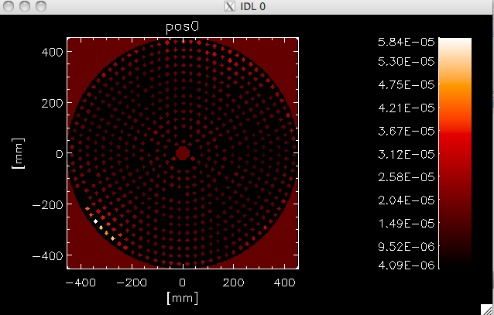Click the 4.09E-06 color bar label
Screen dimensions: 494x315
pyautogui.click(x=406, y=265)
